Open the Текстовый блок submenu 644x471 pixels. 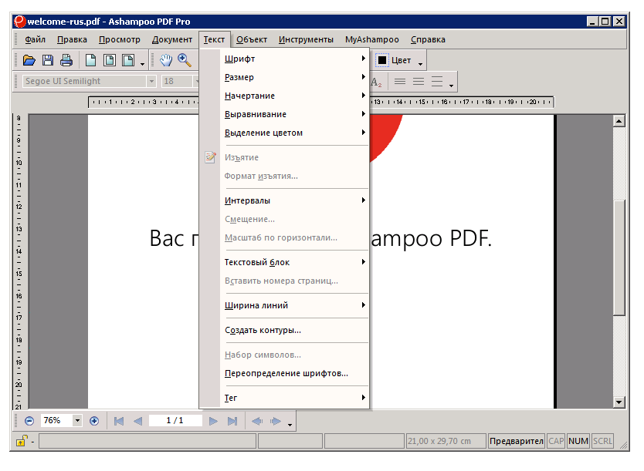(x=294, y=262)
